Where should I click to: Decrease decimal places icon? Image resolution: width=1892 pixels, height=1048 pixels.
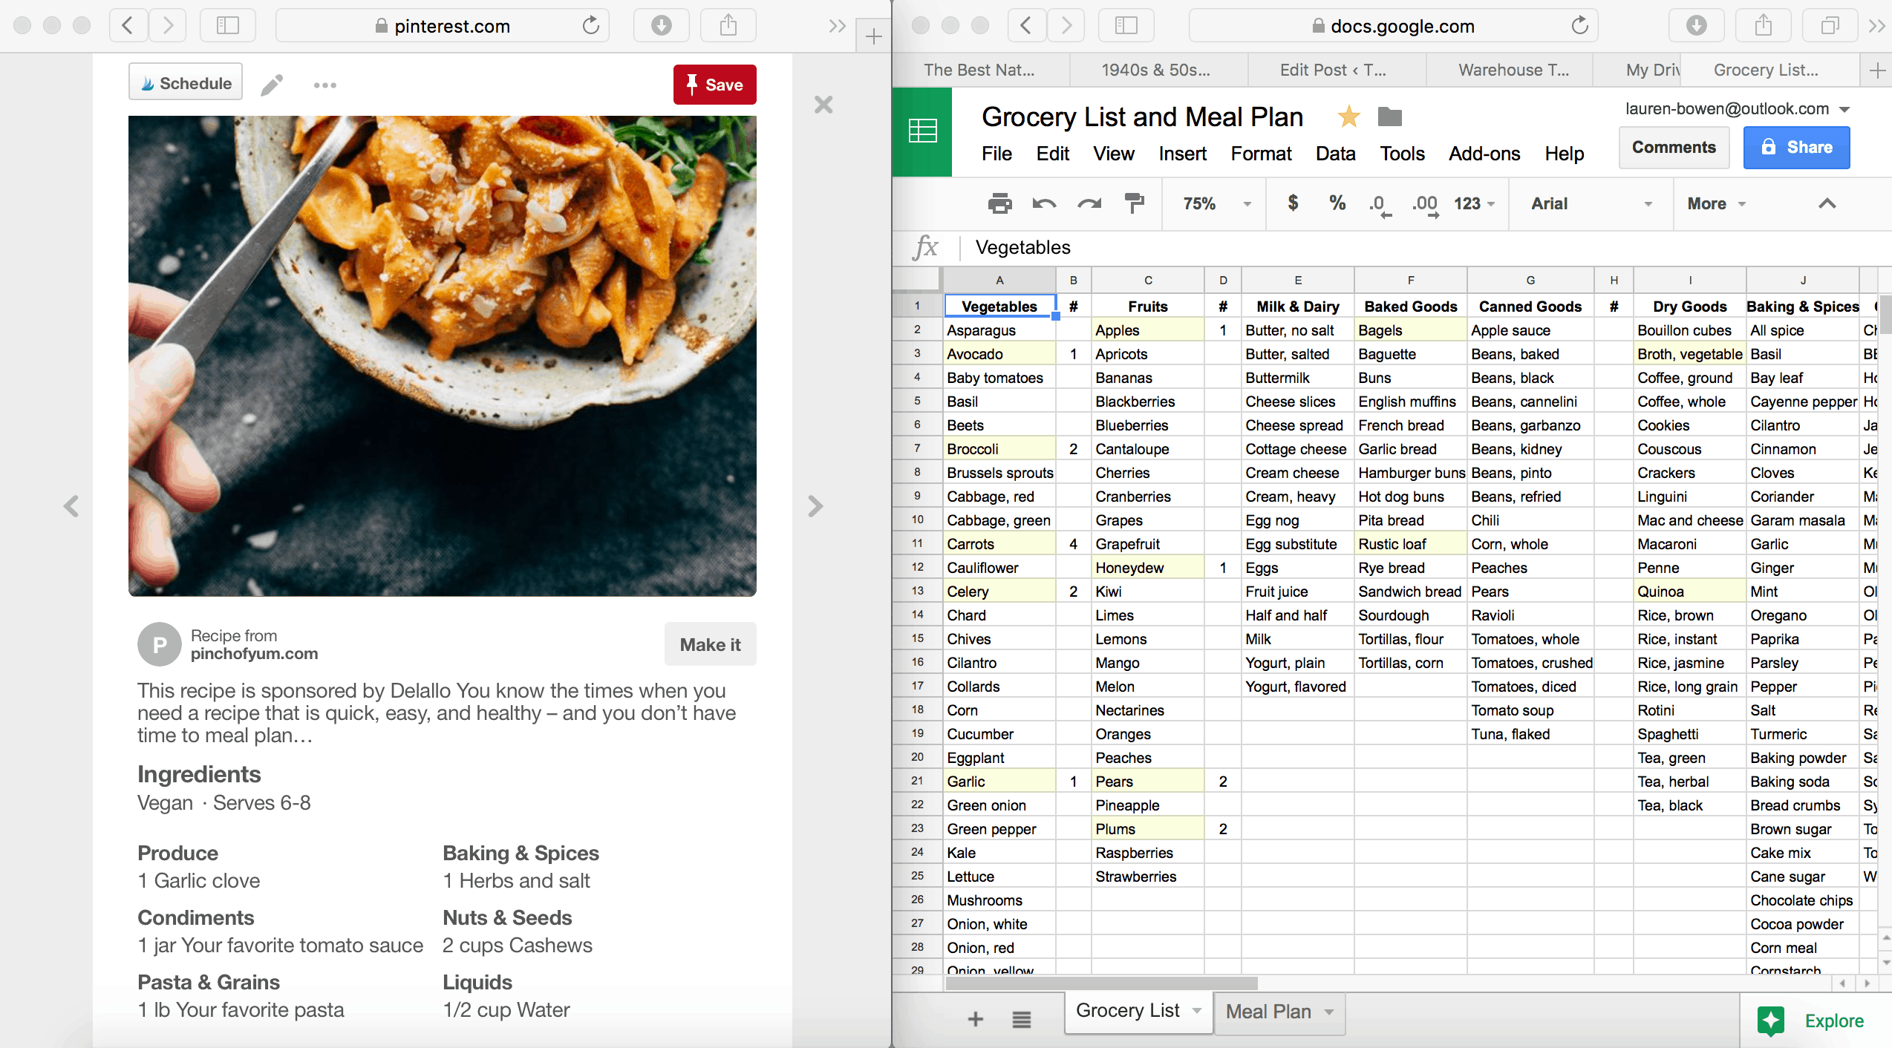click(x=1380, y=205)
